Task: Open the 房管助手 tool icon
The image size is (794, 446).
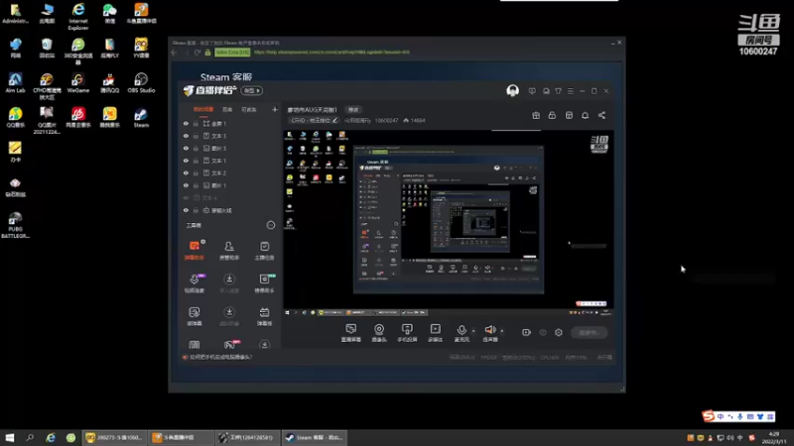Action: pos(229,251)
